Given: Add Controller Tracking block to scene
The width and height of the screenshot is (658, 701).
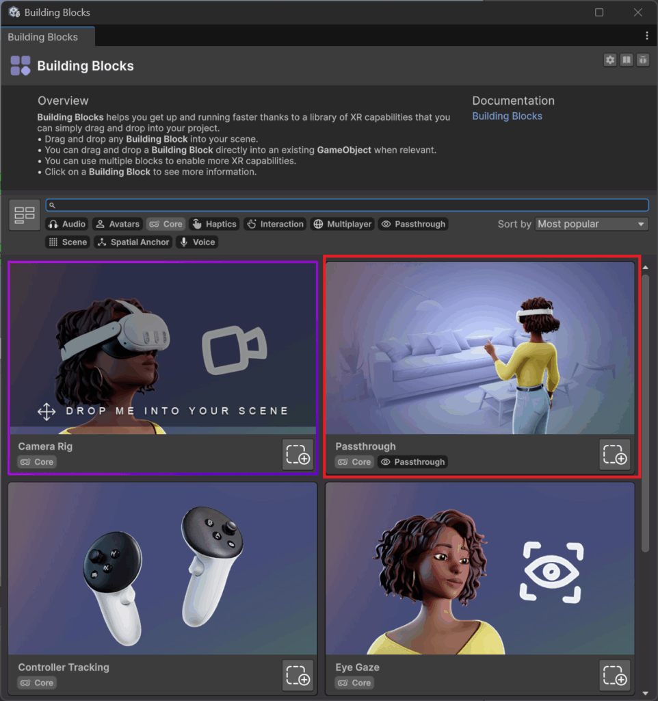Looking at the screenshot, I should (x=298, y=676).
